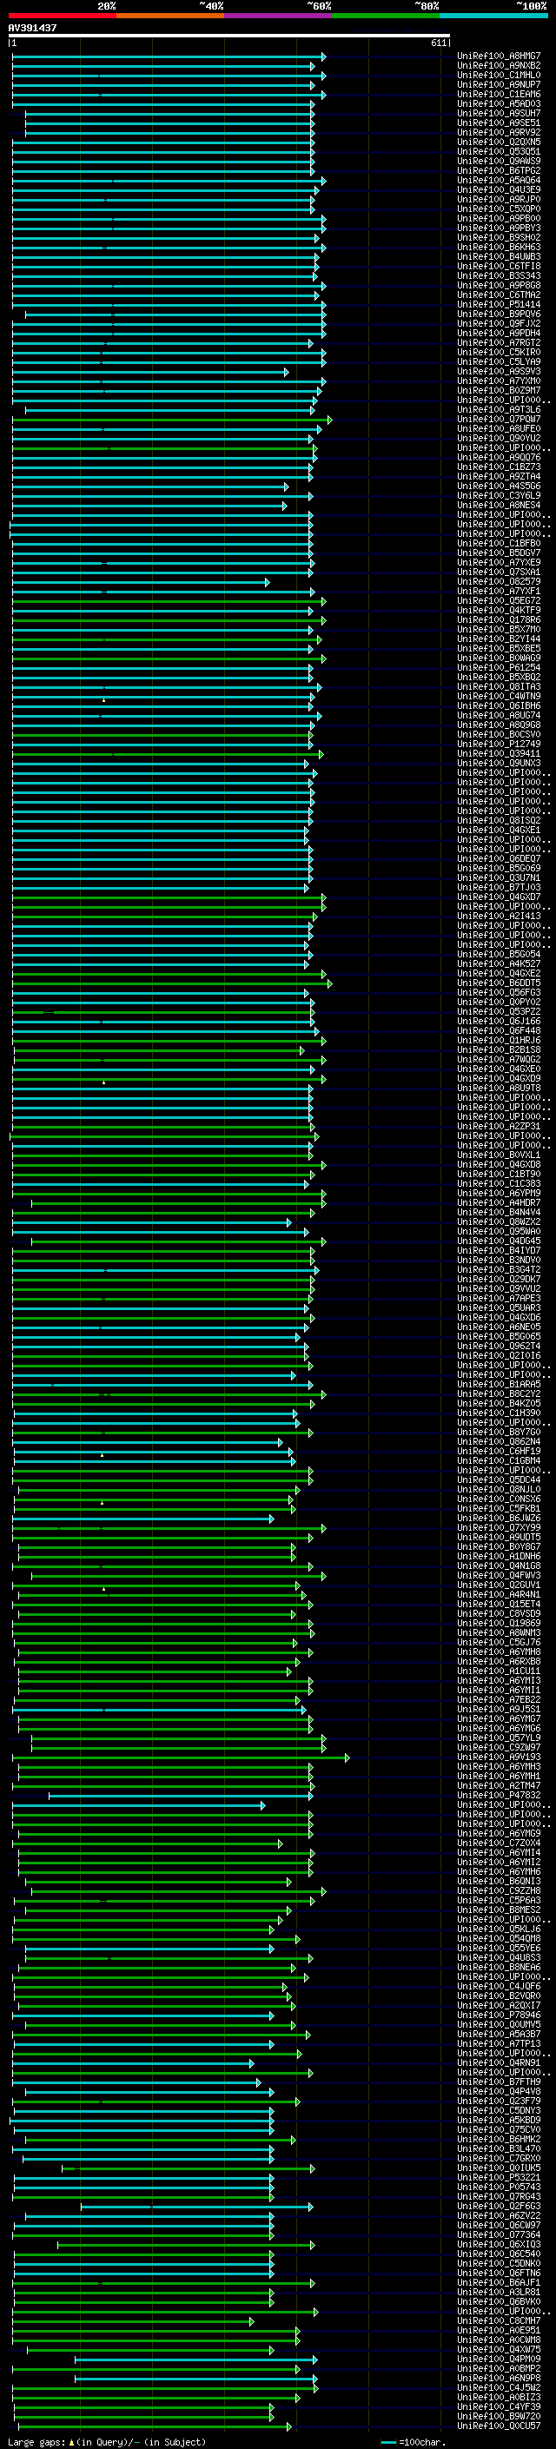This screenshot has height=2449, width=556.
Task: Click the query end position 611
Action: point(438,43)
